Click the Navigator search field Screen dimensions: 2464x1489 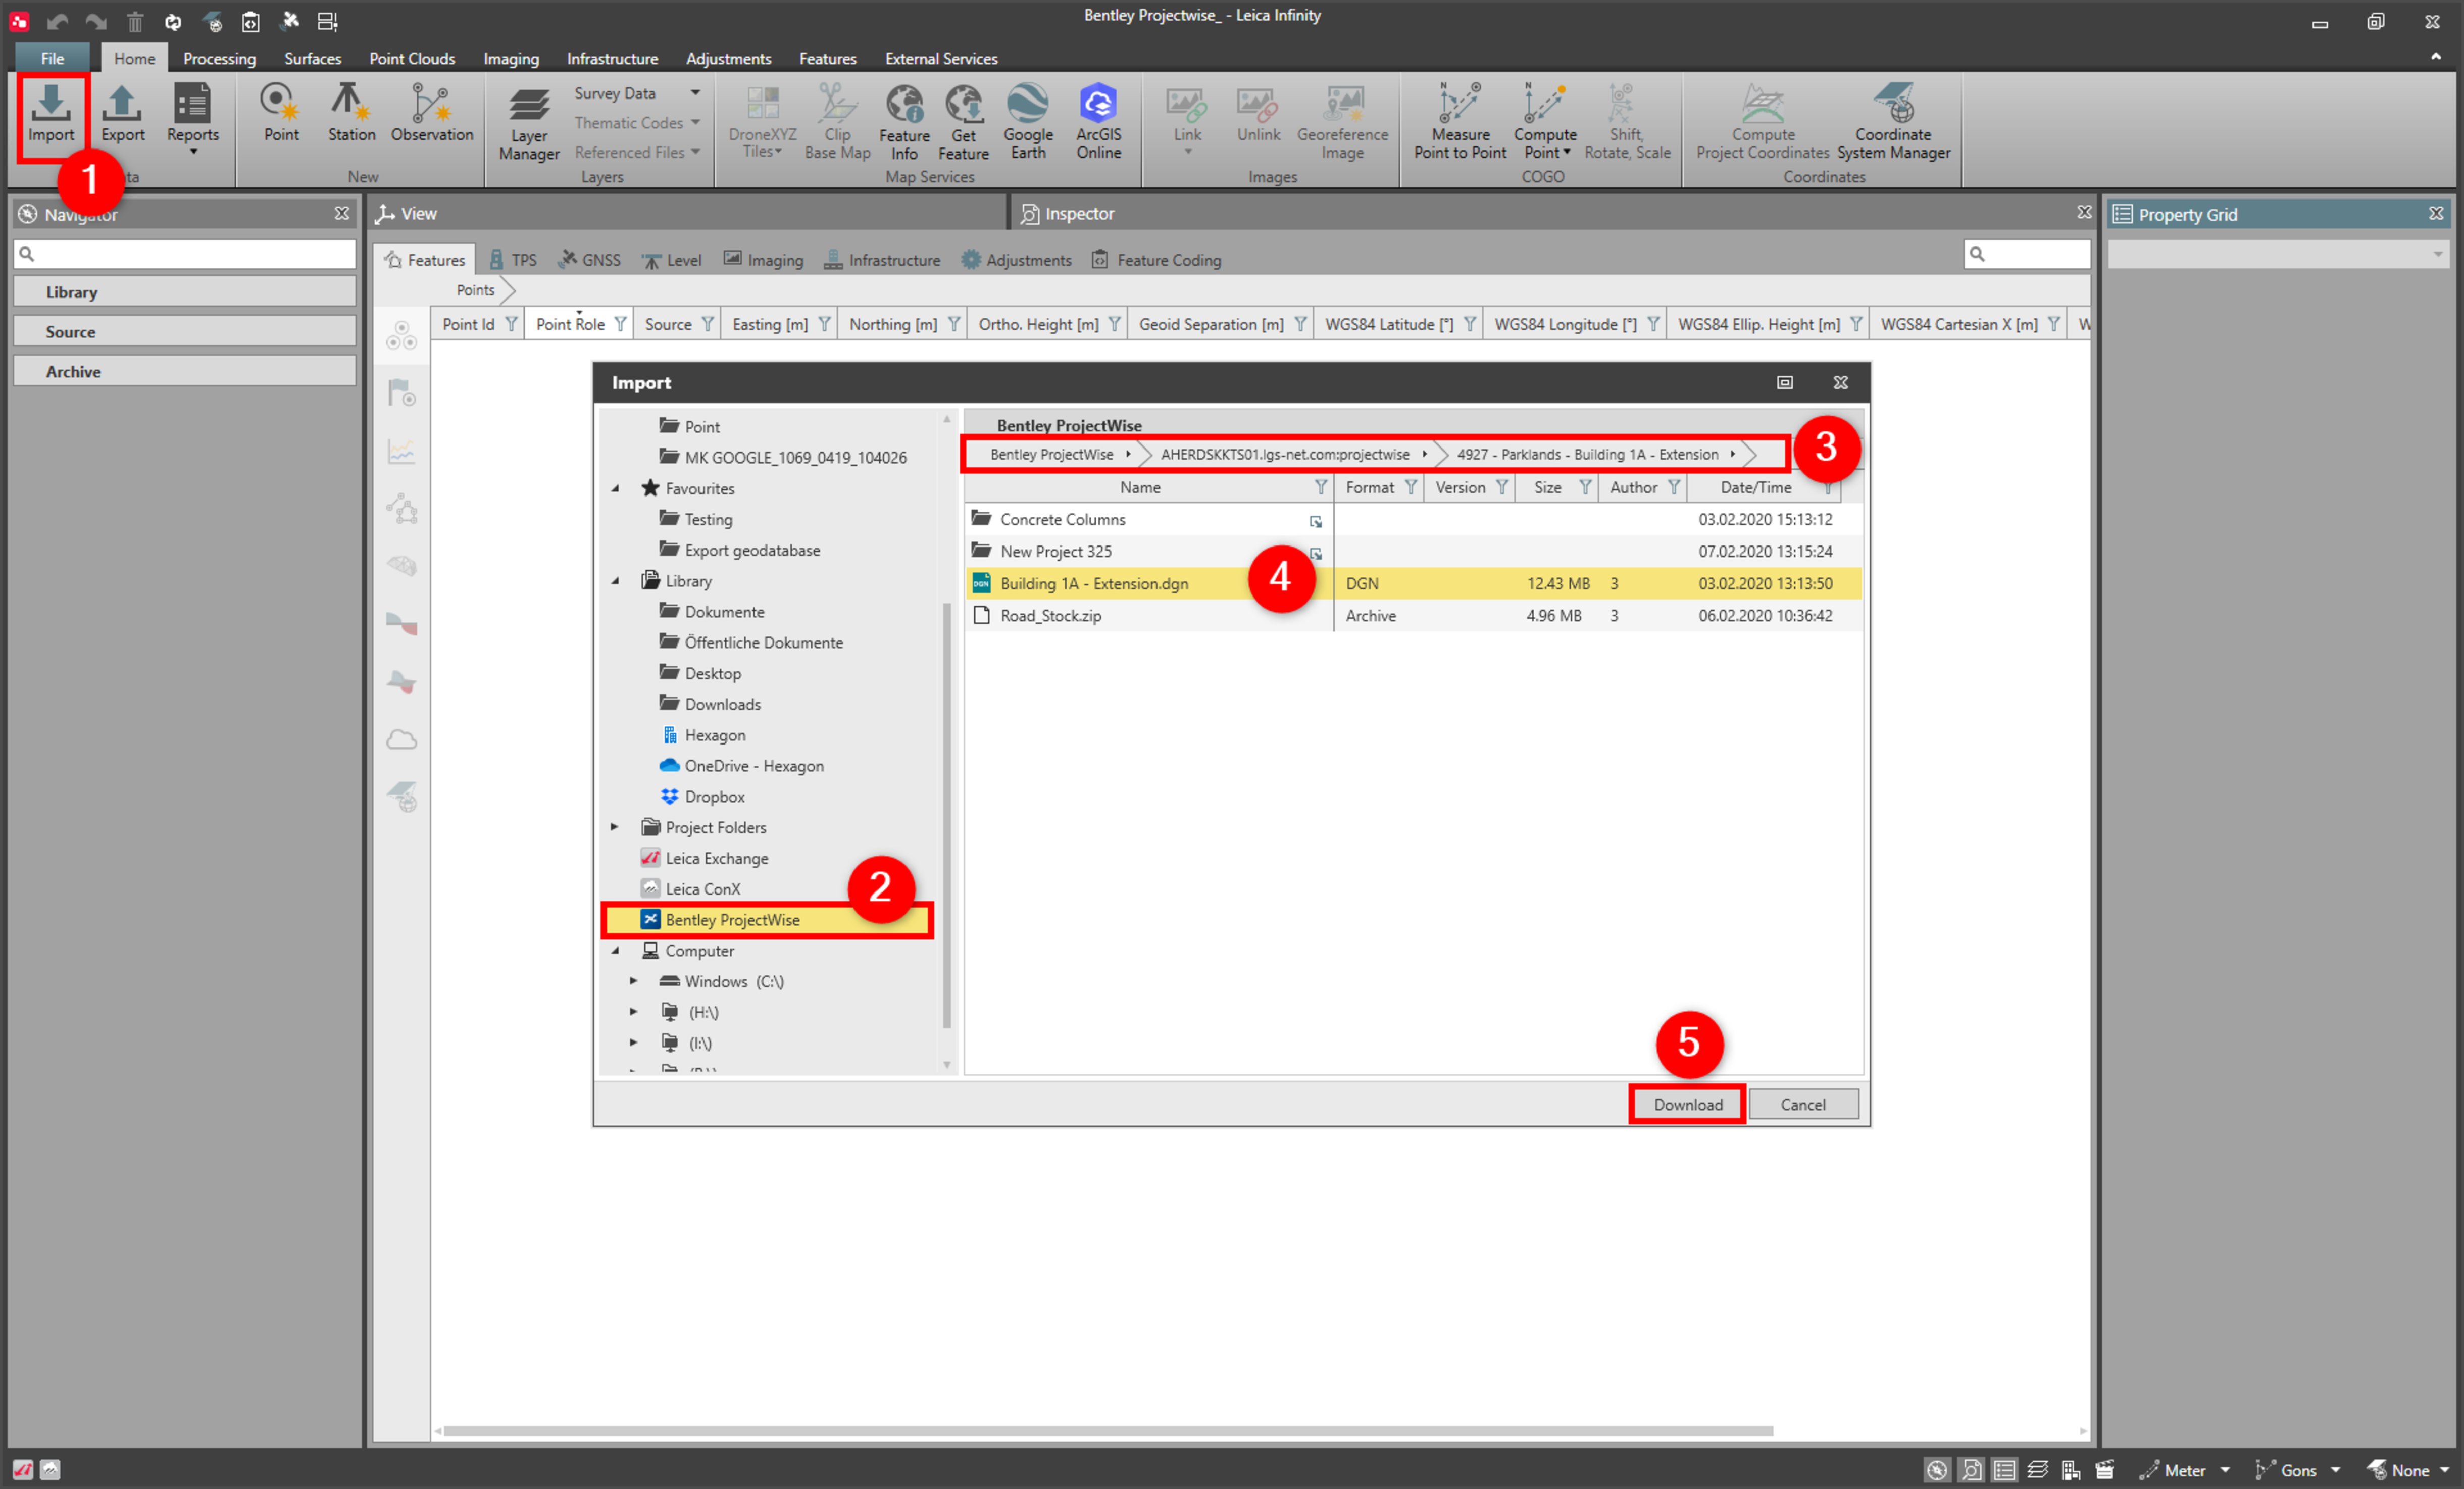pyautogui.click(x=184, y=254)
